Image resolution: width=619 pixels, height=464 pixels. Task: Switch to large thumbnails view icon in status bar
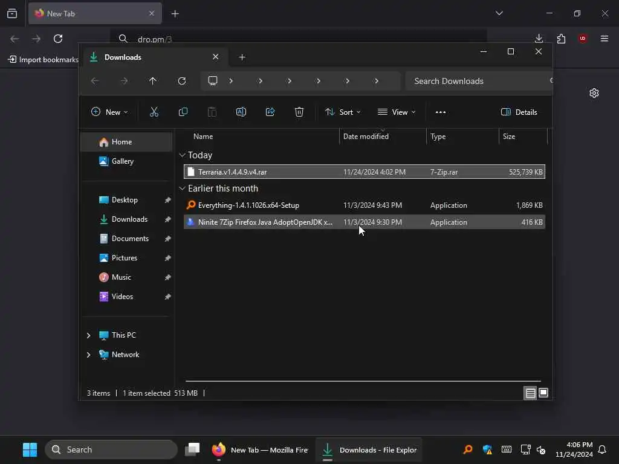pos(543,393)
